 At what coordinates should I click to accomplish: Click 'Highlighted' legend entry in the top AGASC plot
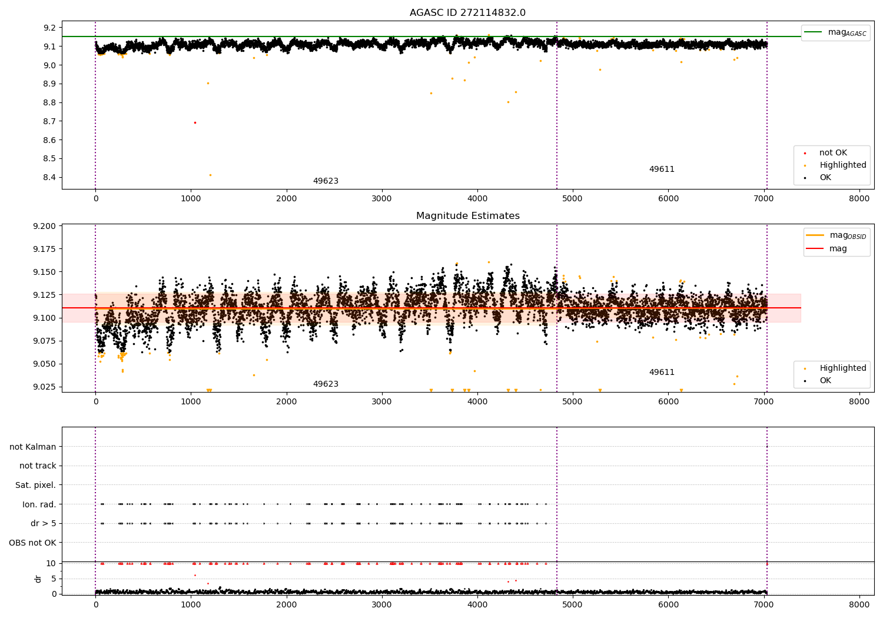(x=835, y=165)
